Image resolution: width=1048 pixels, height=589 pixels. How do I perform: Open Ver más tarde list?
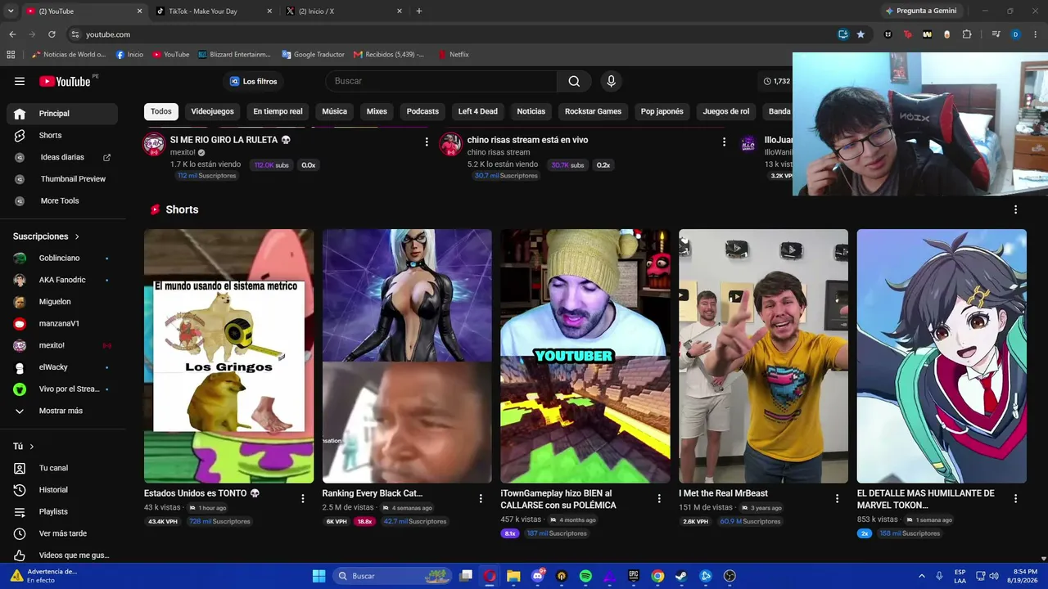62,533
